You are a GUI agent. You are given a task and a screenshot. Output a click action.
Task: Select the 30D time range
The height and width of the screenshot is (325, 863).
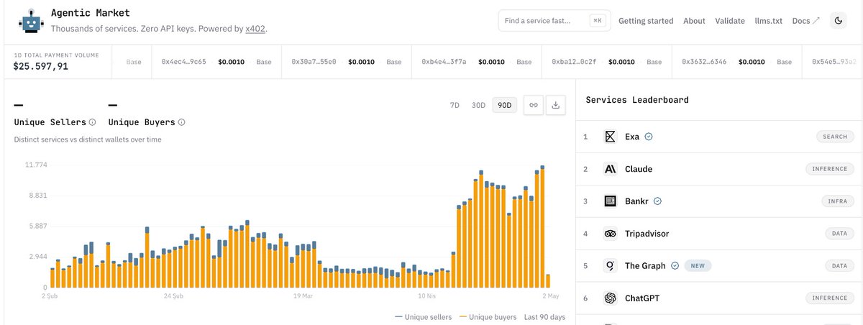point(478,105)
